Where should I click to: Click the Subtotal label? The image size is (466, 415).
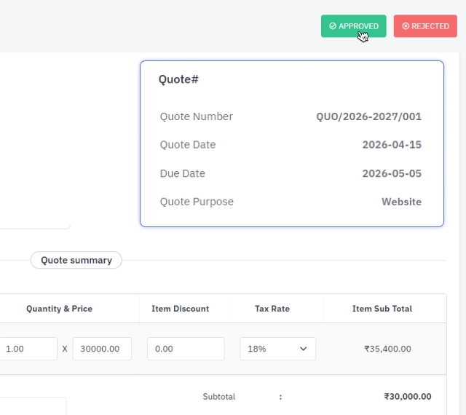(219, 397)
